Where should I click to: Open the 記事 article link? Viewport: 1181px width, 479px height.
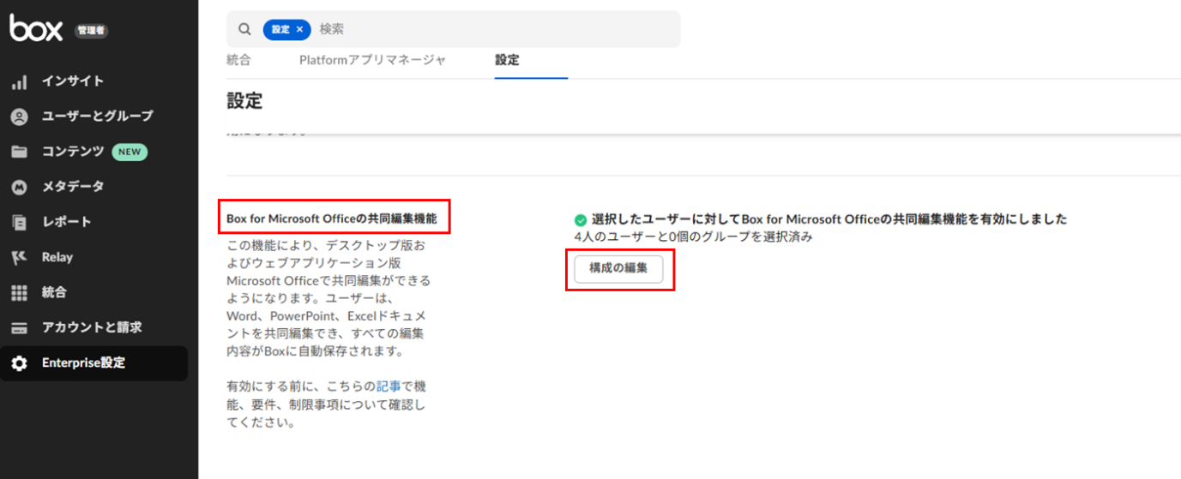388,386
